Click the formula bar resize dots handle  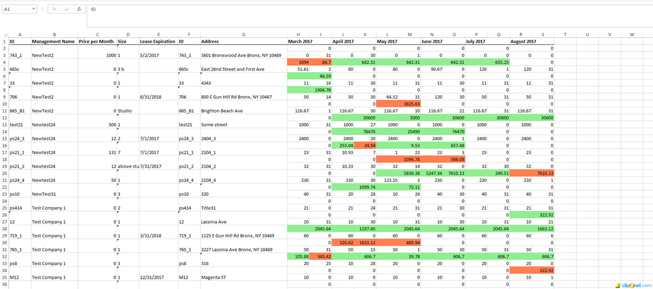point(42,9)
